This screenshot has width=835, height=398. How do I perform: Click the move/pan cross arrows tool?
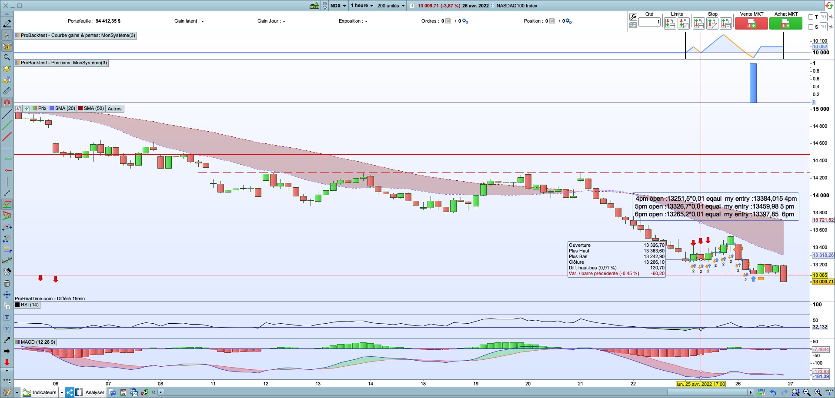pyautogui.click(x=7, y=295)
